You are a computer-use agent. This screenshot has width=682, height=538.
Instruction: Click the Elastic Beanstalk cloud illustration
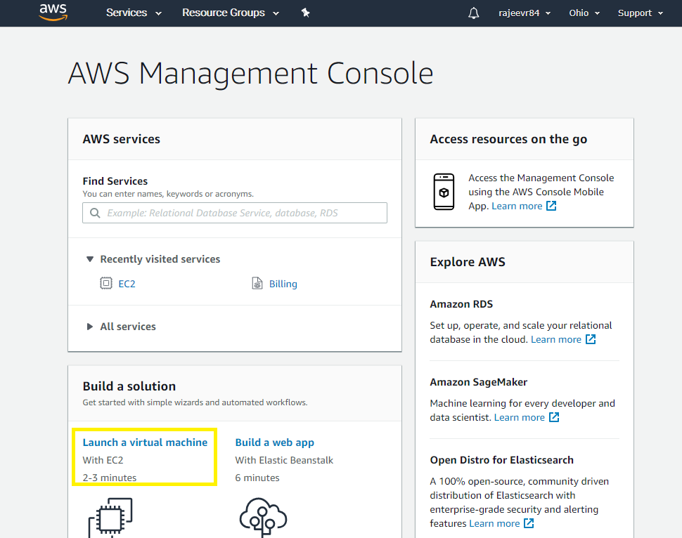(x=263, y=518)
